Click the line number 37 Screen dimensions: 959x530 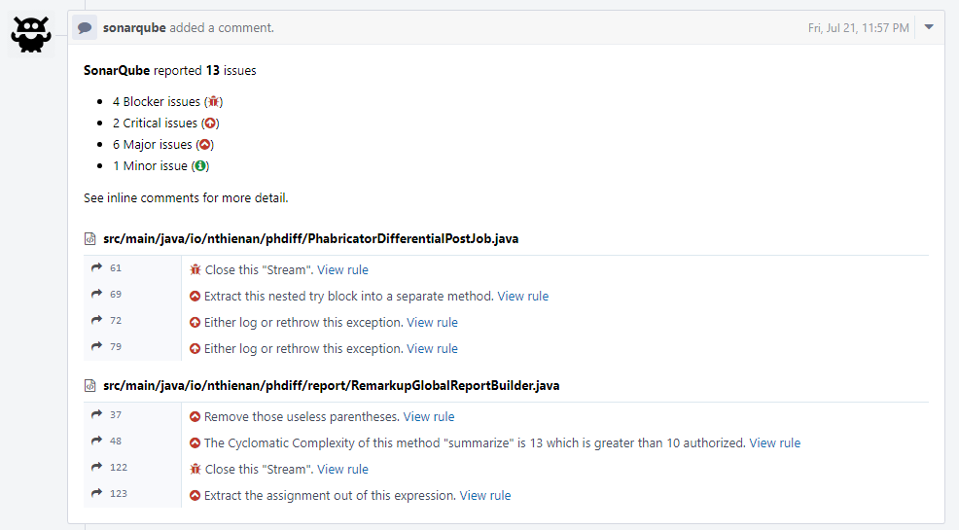point(116,414)
